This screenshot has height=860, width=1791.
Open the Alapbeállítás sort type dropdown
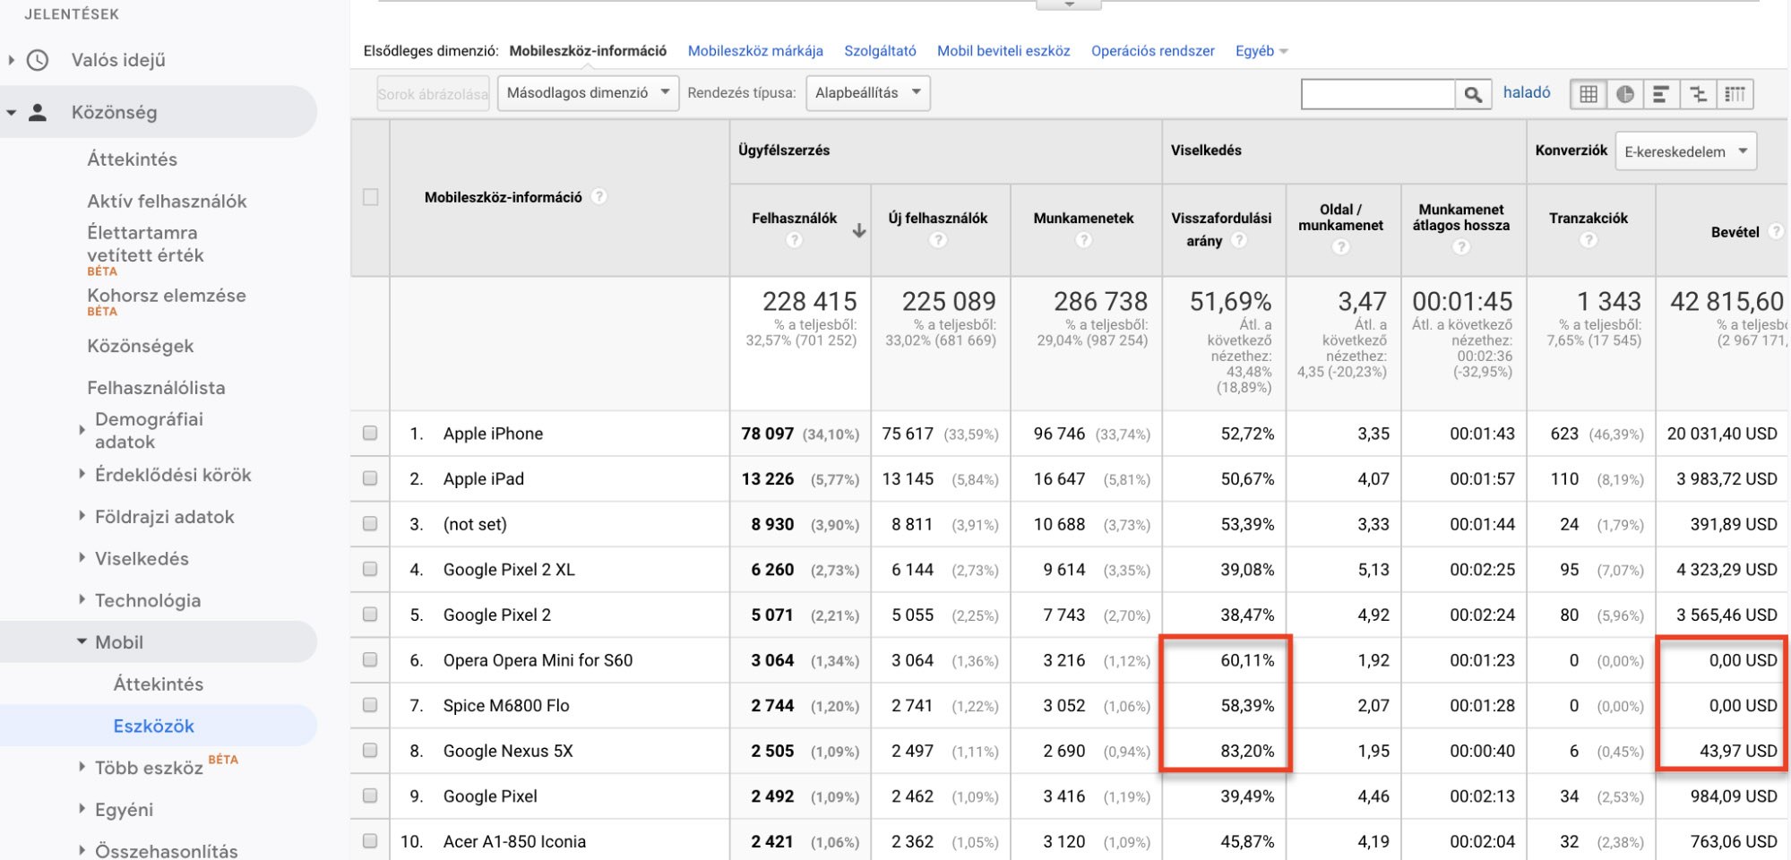(867, 93)
